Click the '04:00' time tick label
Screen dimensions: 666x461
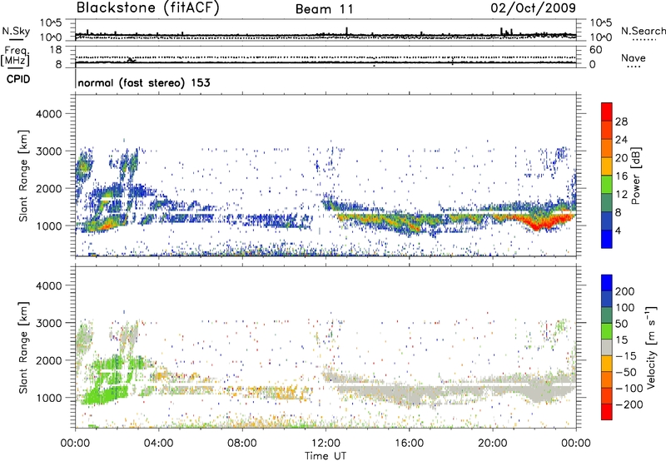point(159,444)
